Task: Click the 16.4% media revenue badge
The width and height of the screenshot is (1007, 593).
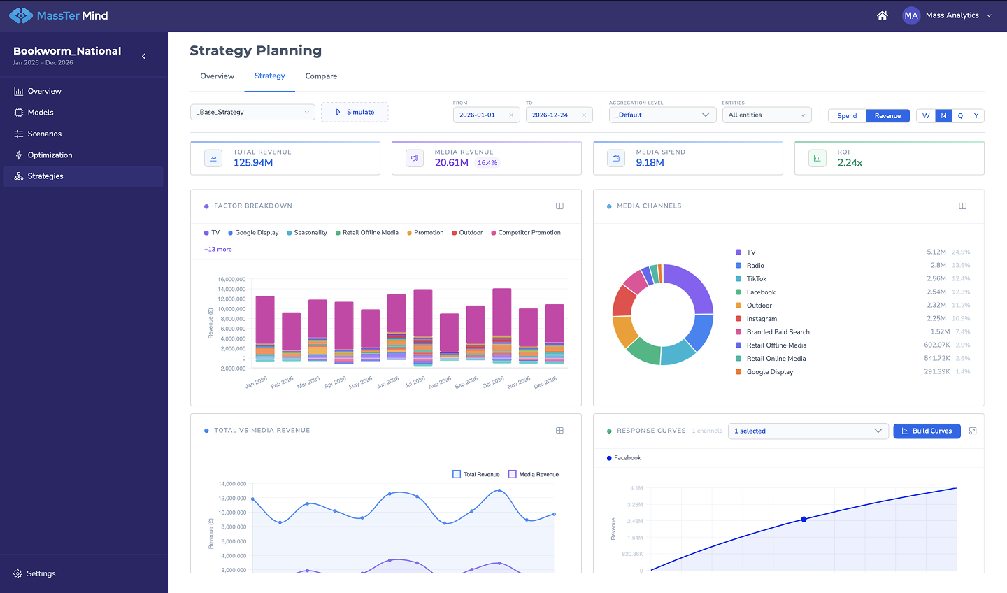Action: (x=487, y=163)
